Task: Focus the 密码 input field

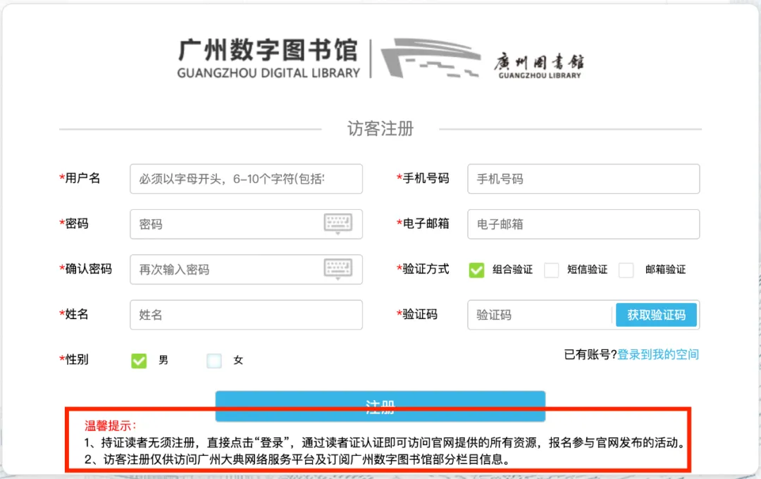Action: tap(246, 224)
